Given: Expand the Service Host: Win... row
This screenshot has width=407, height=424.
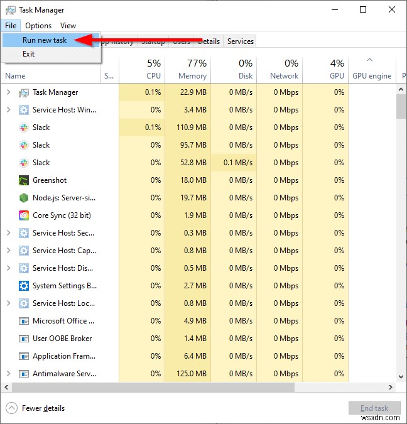Looking at the screenshot, I should tap(8, 110).
